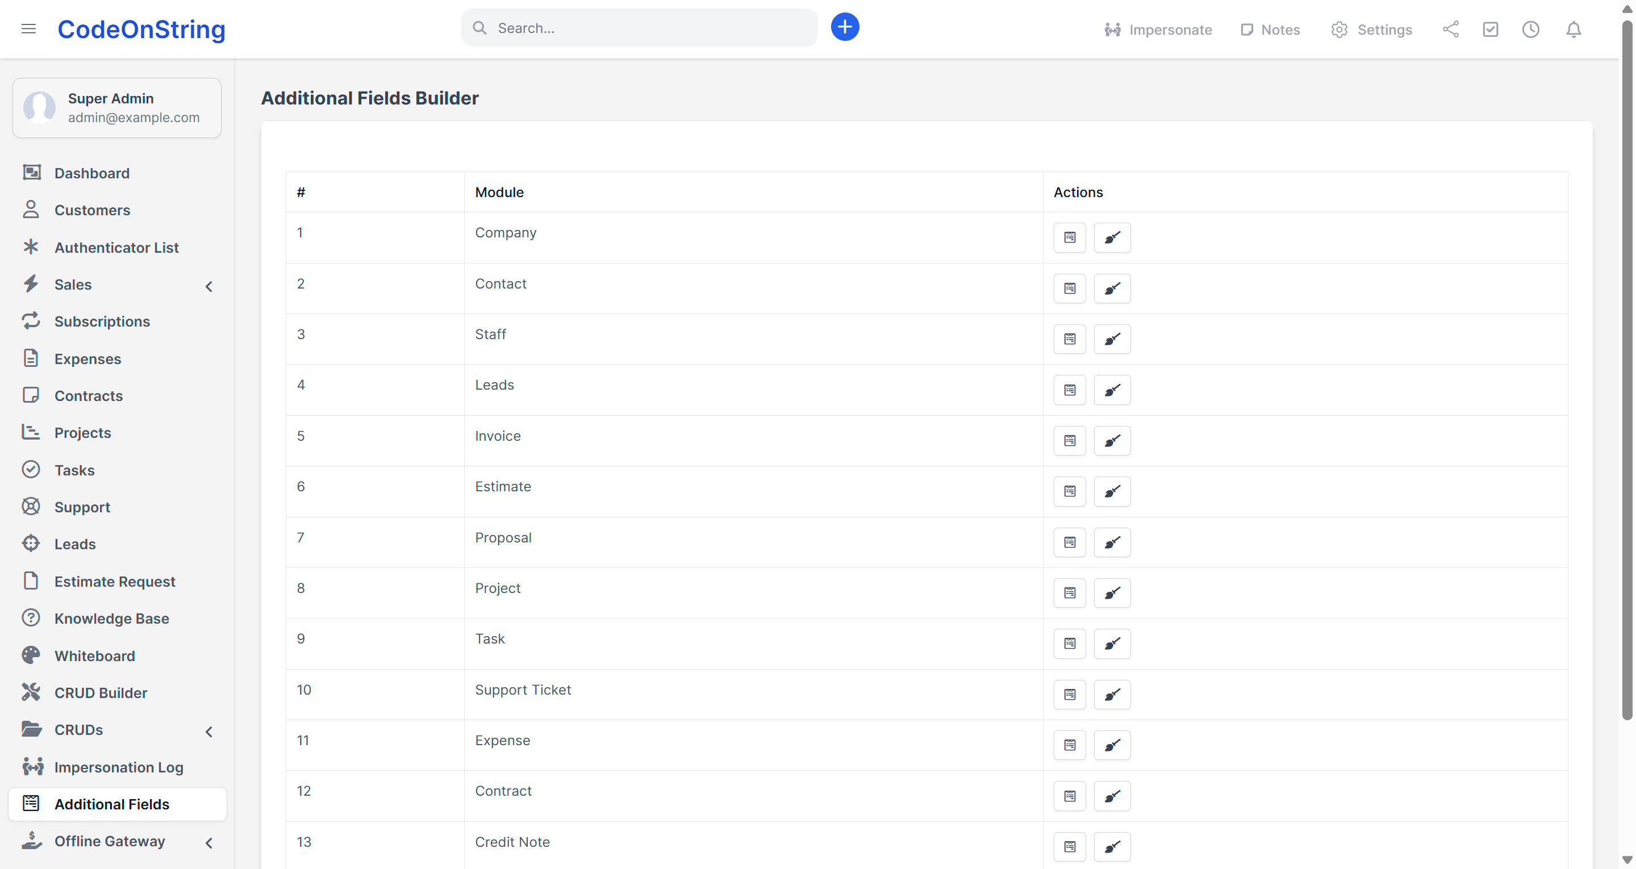Open the notifications bell
This screenshot has width=1636, height=869.
1573,29
